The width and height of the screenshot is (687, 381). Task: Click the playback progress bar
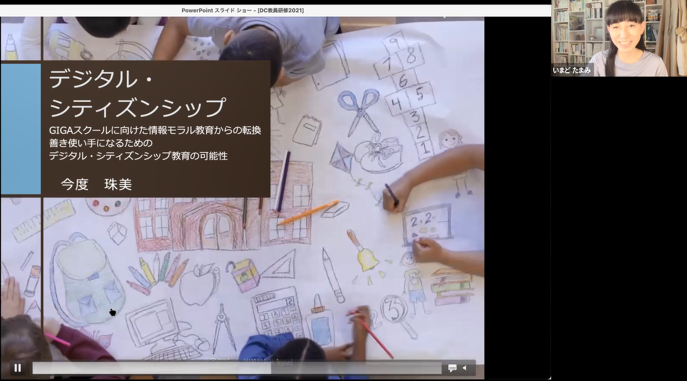(x=236, y=368)
